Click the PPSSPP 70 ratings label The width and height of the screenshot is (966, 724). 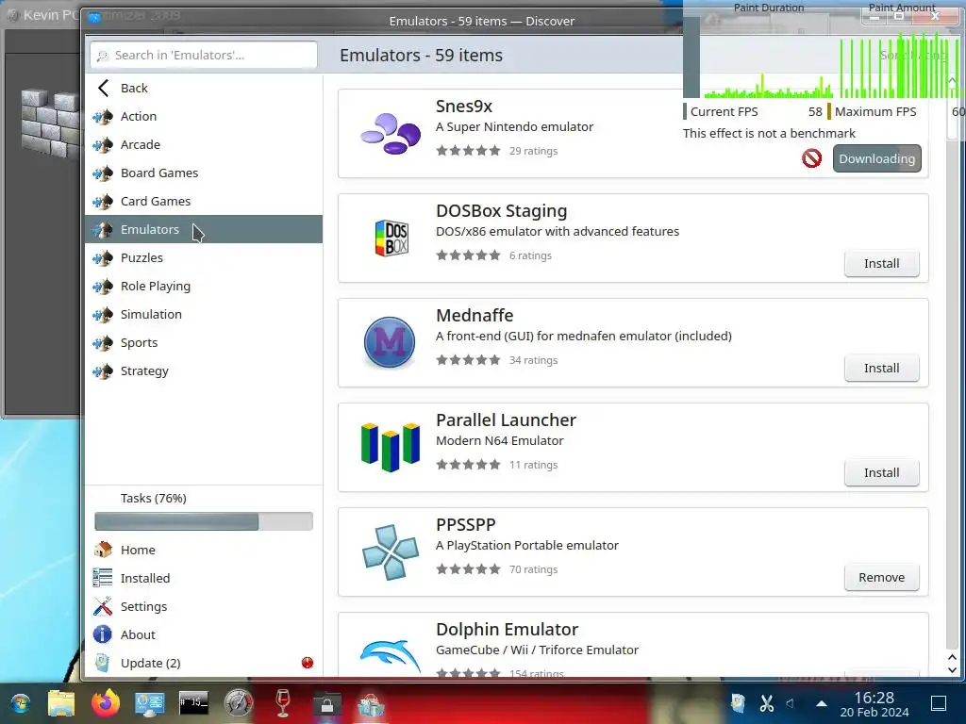pos(534,569)
